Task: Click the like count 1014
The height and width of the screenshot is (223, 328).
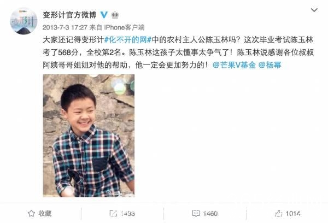Action: point(293,214)
